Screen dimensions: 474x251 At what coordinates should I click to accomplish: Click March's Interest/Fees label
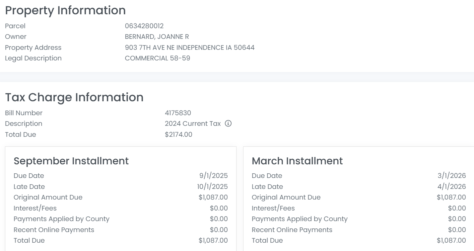pyautogui.click(x=273, y=208)
